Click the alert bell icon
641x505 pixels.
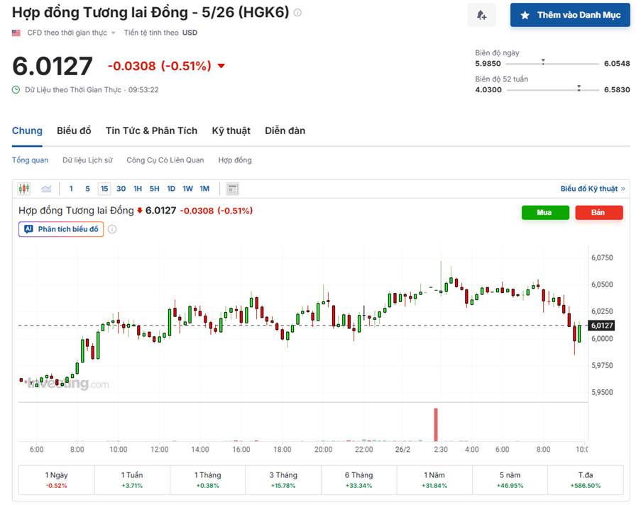[x=481, y=15]
